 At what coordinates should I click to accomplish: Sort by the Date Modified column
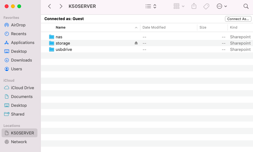coord(154,27)
